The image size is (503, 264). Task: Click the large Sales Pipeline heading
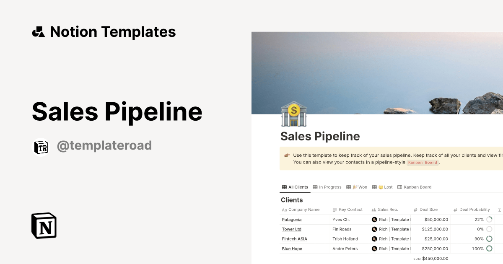117,111
